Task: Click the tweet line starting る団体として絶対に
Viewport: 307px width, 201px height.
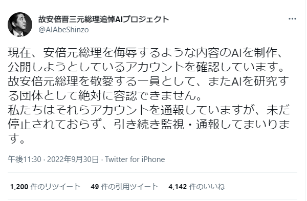Action: pos(104,96)
